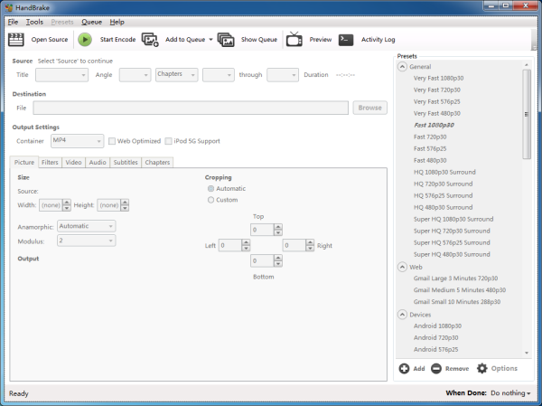Click the destination File input field
Viewport: 542px width, 406px height.
(x=191, y=108)
